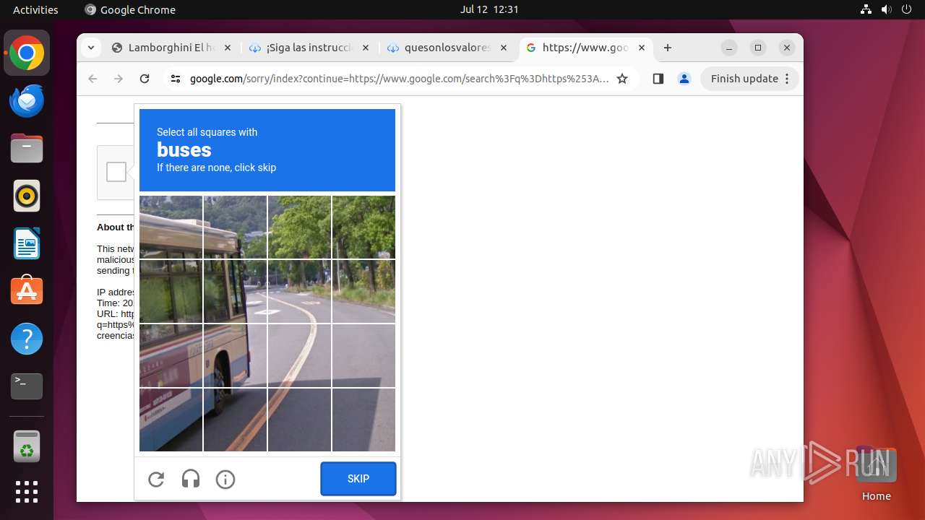
Task: Select top-left bus roof tile
Action: coord(171,227)
